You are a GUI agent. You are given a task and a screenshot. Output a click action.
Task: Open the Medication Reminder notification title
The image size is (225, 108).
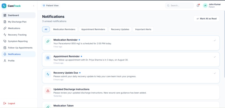click(x=65, y=40)
